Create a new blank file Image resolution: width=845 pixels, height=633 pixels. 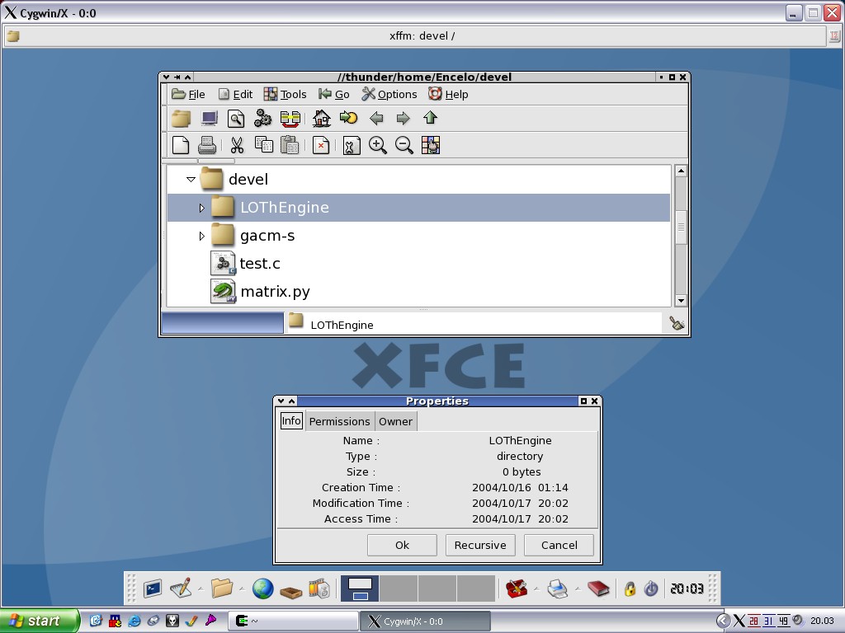(x=181, y=145)
